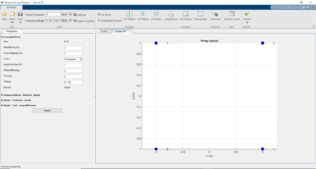Click array element 3 blue marker
The width and height of the screenshot is (316, 169).
click(x=263, y=43)
